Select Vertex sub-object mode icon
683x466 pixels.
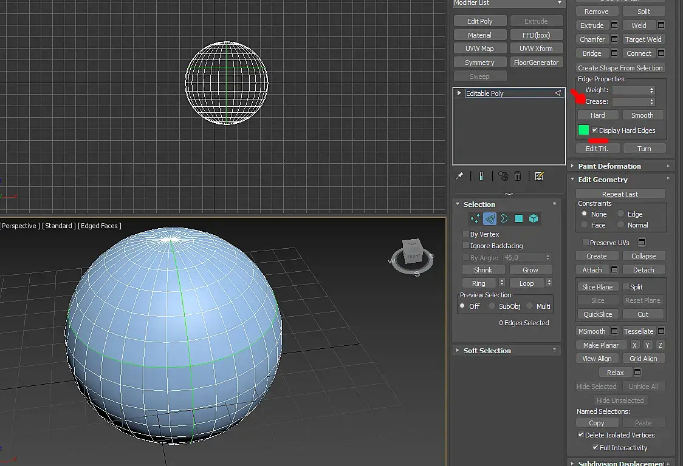(475, 219)
